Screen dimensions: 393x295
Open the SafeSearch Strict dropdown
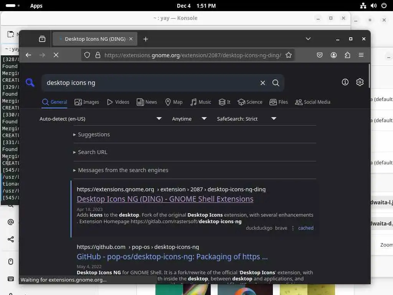[x=247, y=119]
